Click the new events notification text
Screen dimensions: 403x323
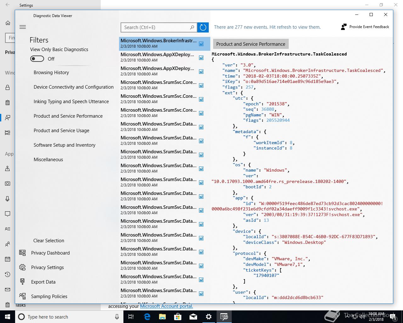click(267, 27)
